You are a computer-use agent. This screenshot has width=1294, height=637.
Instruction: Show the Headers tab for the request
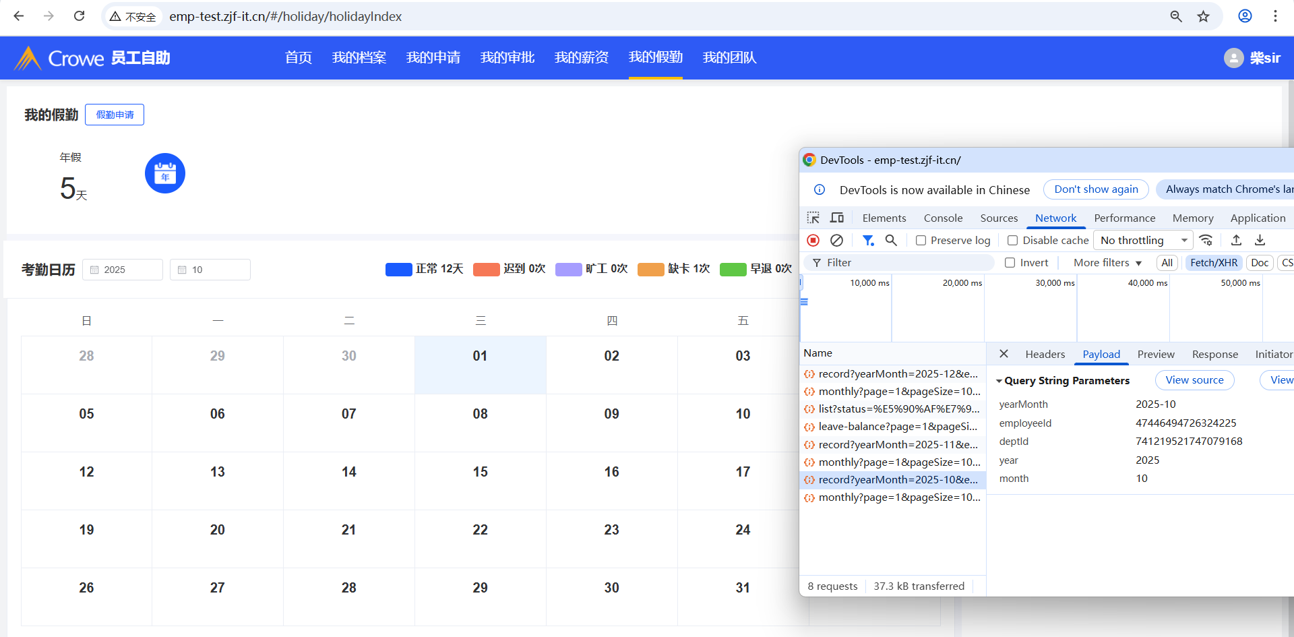click(x=1045, y=354)
